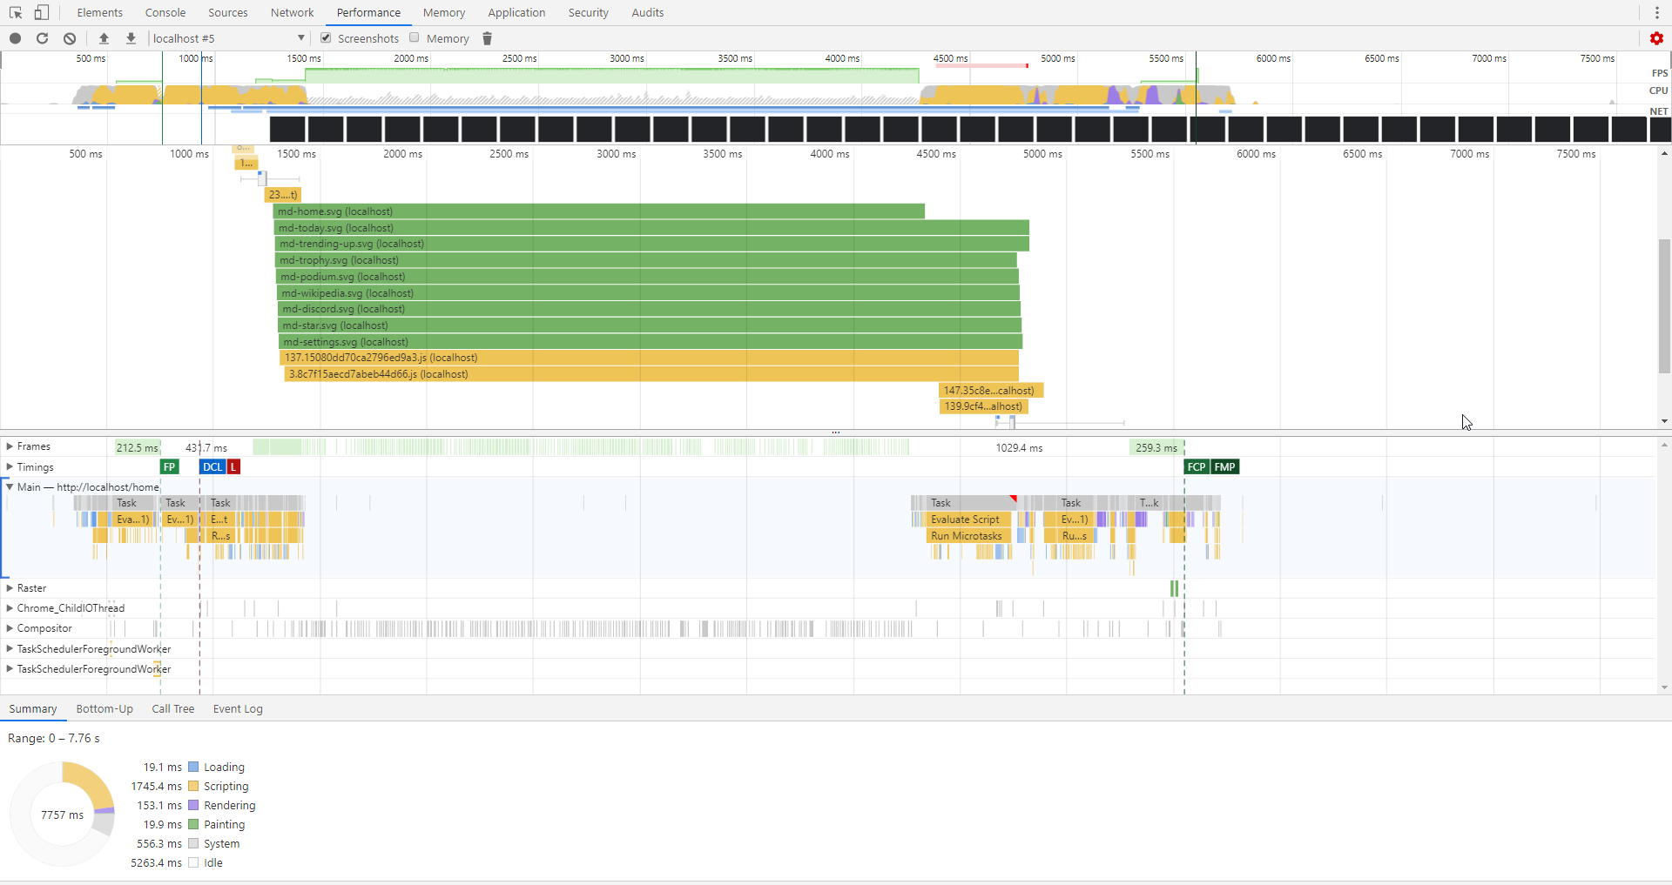Viewport: 1672px width, 885px height.
Task: Expand the Frames track
Action: coord(10,446)
